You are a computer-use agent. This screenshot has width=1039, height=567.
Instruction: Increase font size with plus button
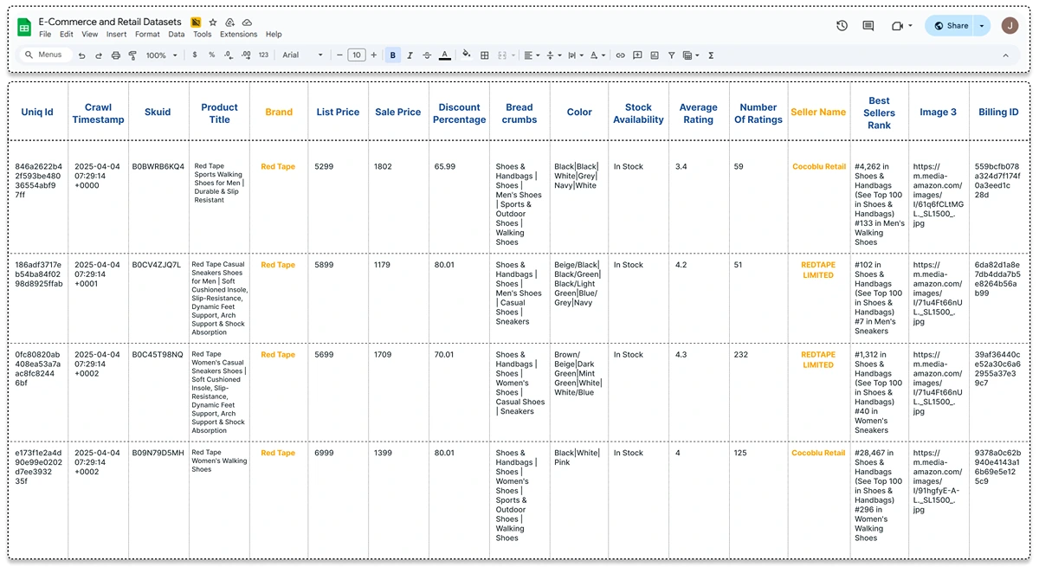point(374,55)
